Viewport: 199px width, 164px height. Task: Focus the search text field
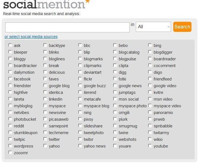click(x=67, y=27)
